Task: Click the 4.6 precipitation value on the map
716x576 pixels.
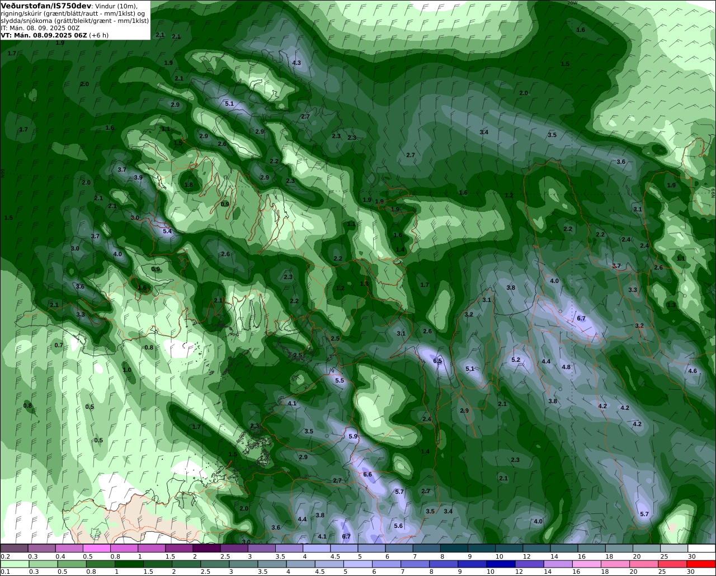Action: coord(693,371)
